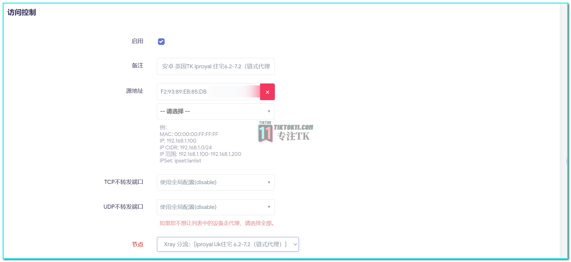This screenshot has height=262, width=571.
Task: Open the -- 请选择 -- source dropdown
Action: pyautogui.click(x=216, y=111)
